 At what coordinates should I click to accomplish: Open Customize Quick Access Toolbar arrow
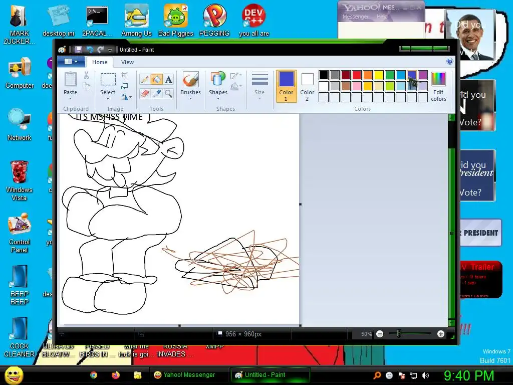(110, 50)
